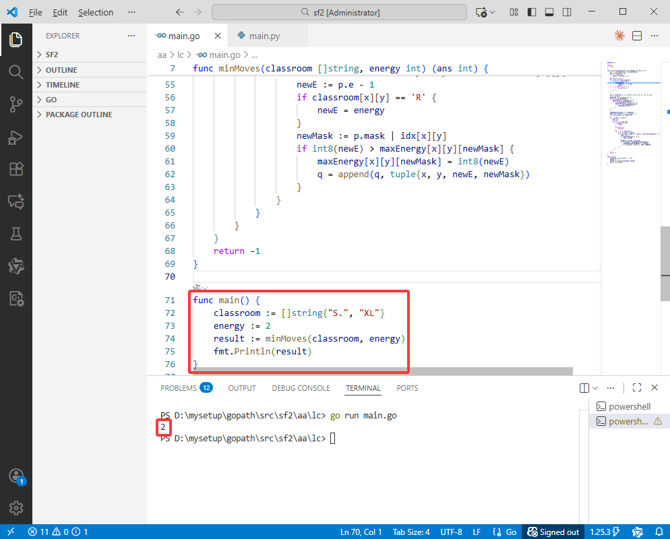
Task: Expand the OUTLINE section
Action: (x=90, y=70)
